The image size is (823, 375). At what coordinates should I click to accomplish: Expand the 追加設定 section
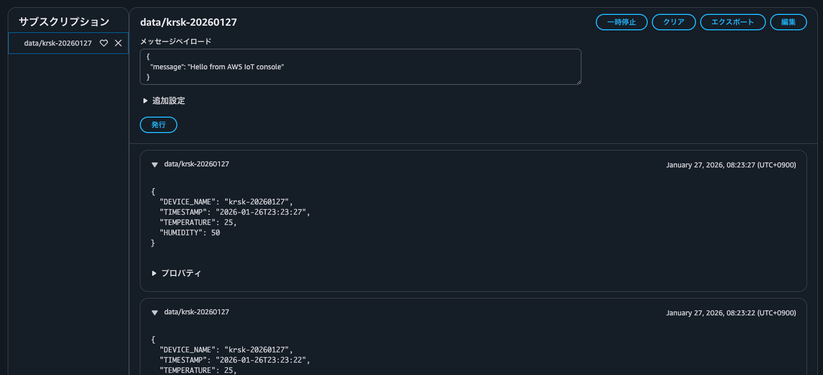pos(163,101)
